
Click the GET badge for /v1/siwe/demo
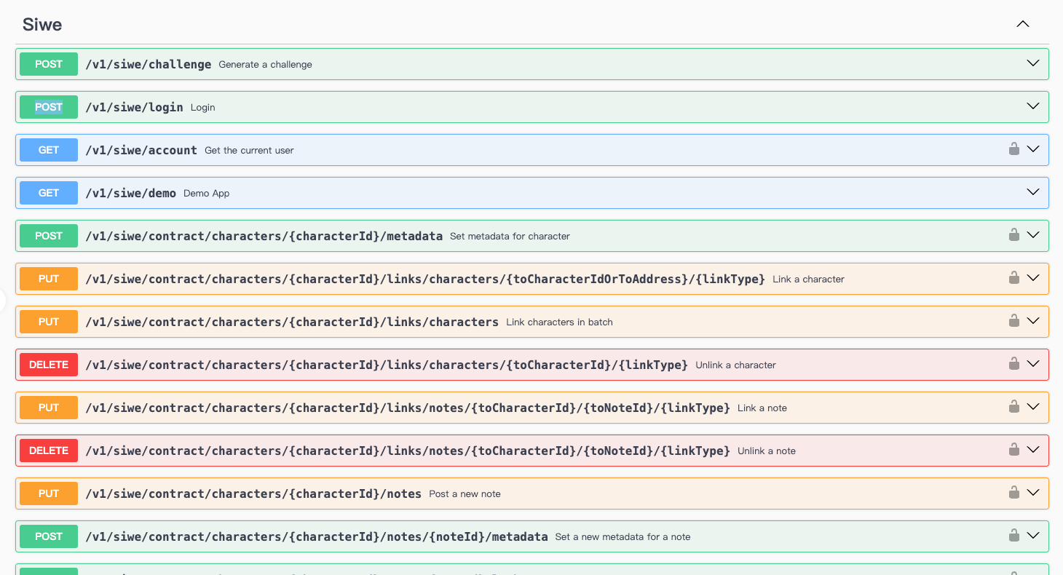[x=49, y=193]
